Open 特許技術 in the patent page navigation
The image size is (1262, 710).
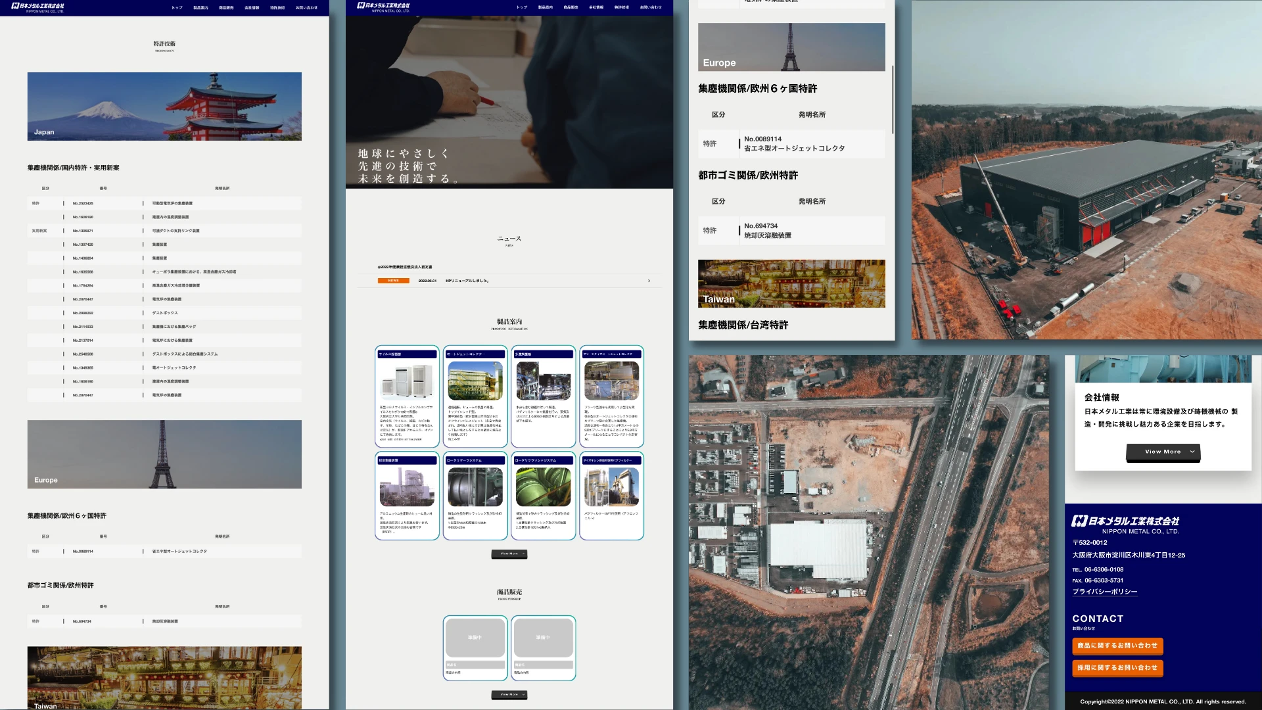click(277, 8)
